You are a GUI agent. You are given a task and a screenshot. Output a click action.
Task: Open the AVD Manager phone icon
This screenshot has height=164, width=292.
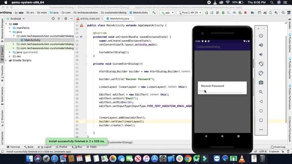(x=271, y=13)
